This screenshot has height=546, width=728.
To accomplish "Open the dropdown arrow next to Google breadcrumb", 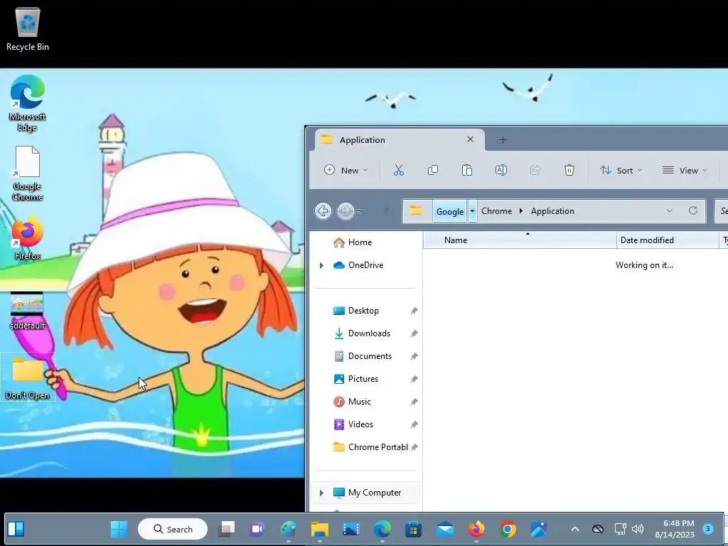I will (472, 211).
